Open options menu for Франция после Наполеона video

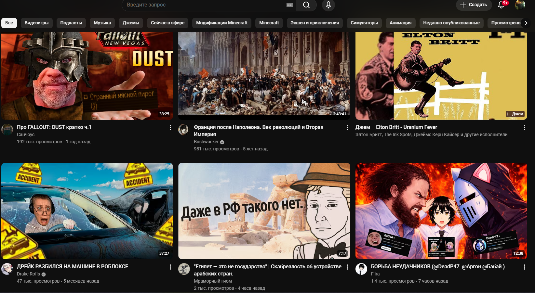[347, 128]
